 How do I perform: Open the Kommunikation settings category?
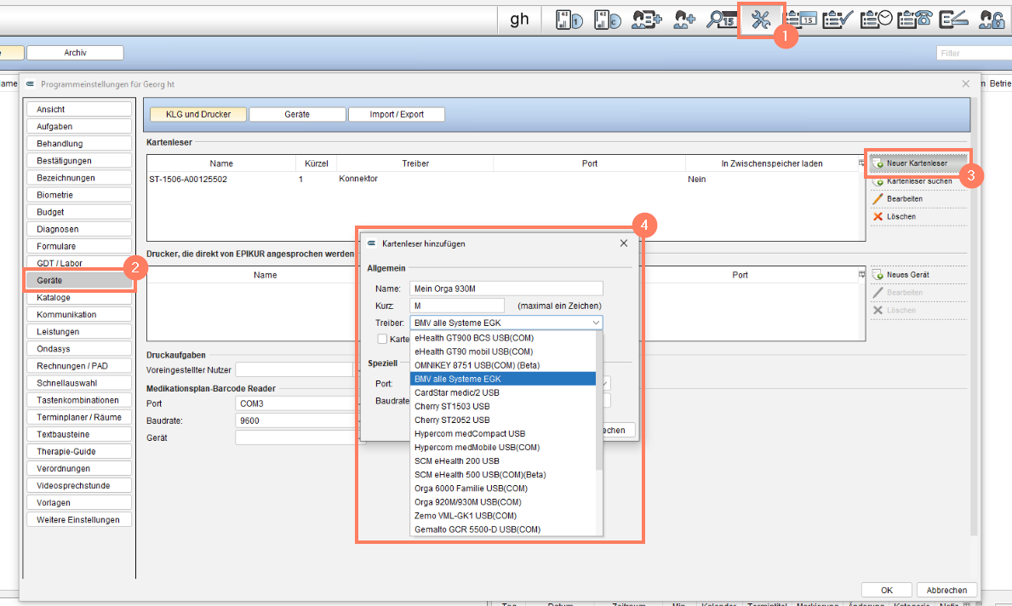click(79, 315)
